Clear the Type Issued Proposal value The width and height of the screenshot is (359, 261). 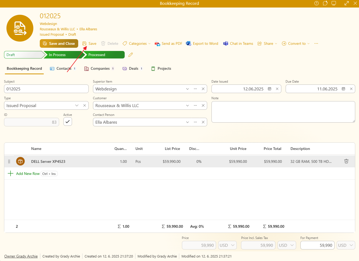click(85, 105)
